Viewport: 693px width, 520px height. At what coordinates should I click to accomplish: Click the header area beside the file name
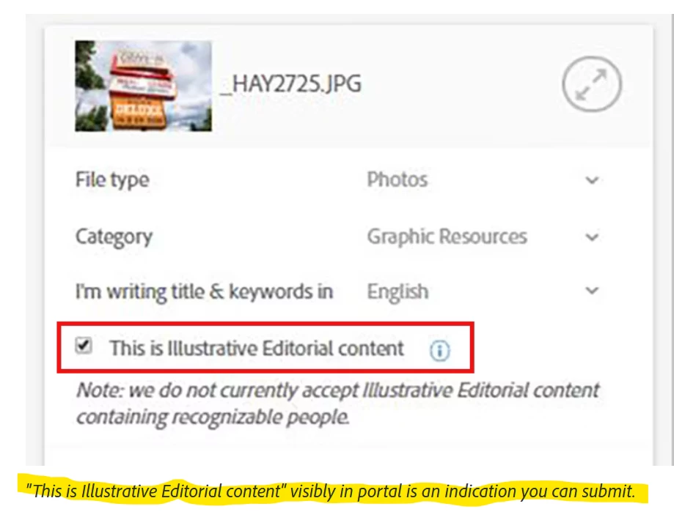[460, 84]
